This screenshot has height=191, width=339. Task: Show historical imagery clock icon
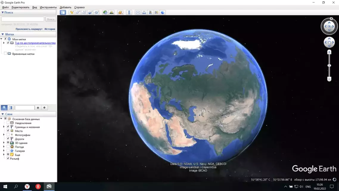coord(105,12)
